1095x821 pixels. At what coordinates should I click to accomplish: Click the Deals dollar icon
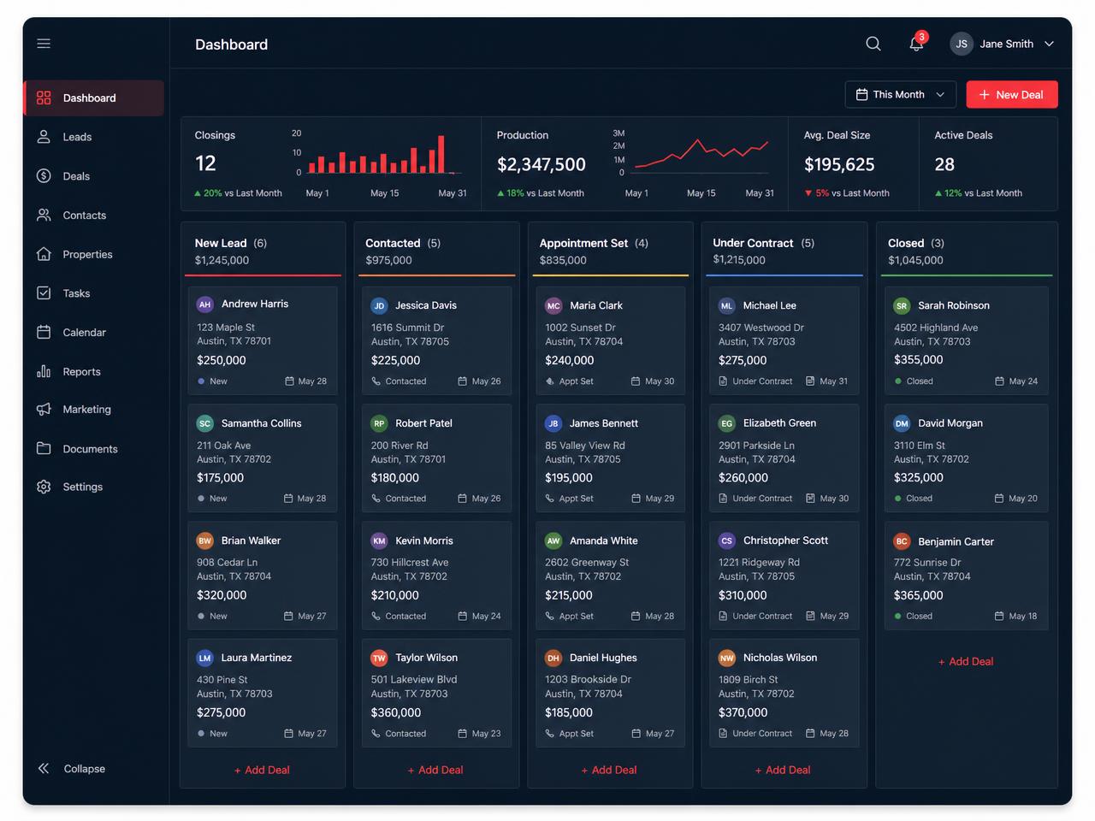pyautogui.click(x=44, y=176)
